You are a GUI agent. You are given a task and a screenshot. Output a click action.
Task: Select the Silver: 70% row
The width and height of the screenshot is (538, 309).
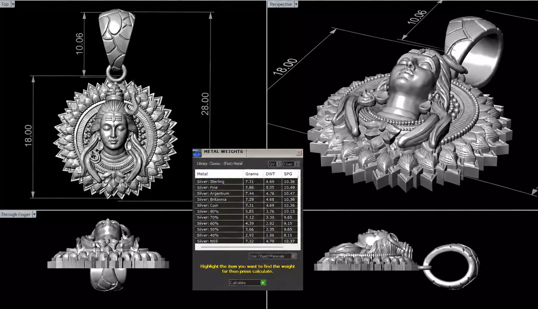coord(246,217)
